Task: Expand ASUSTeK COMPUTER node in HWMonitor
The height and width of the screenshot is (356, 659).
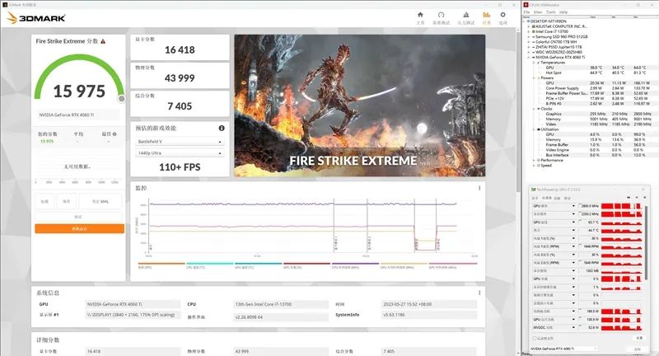Action: point(529,26)
